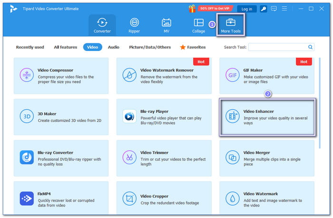Open Blu-ray Player title
This screenshot has width=333, height=218.
point(155,111)
